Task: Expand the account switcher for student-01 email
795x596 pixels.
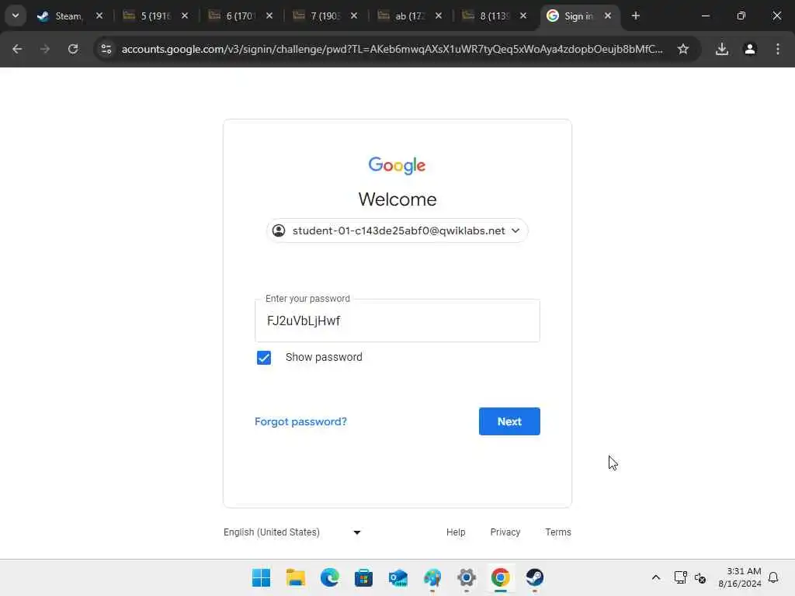Action: point(397,230)
